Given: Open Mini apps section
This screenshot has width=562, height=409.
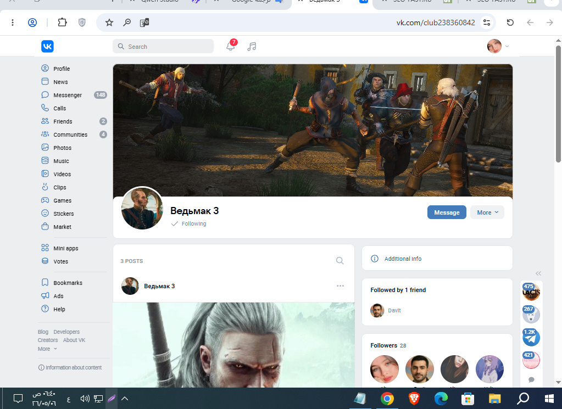Looking at the screenshot, I should (74, 248).
